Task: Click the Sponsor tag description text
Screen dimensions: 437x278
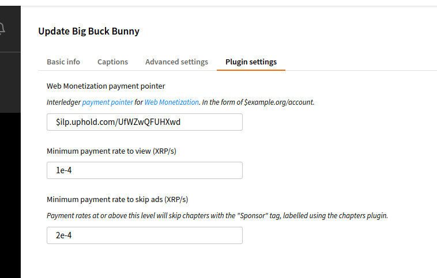Action: [x=217, y=216]
